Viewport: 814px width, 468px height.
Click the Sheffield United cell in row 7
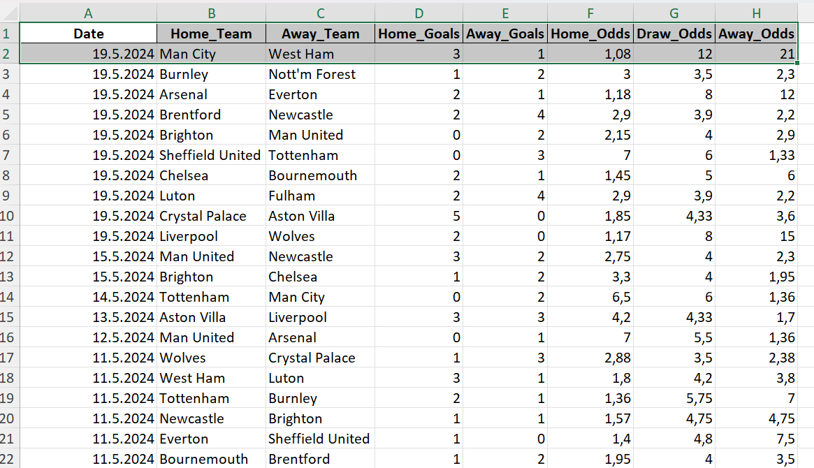210,155
